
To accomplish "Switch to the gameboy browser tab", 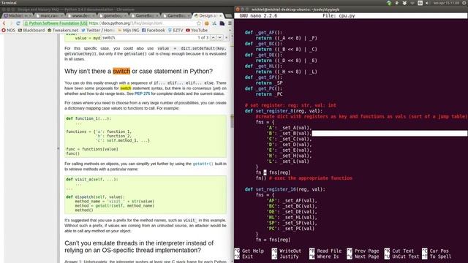I will click(113, 15).
